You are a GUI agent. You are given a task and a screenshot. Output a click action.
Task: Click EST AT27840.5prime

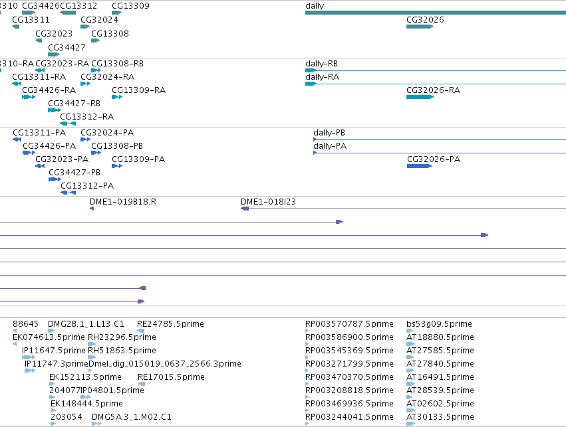point(410,371)
